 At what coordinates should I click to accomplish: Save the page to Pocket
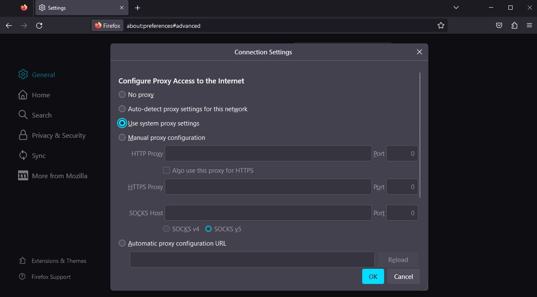point(499,25)
